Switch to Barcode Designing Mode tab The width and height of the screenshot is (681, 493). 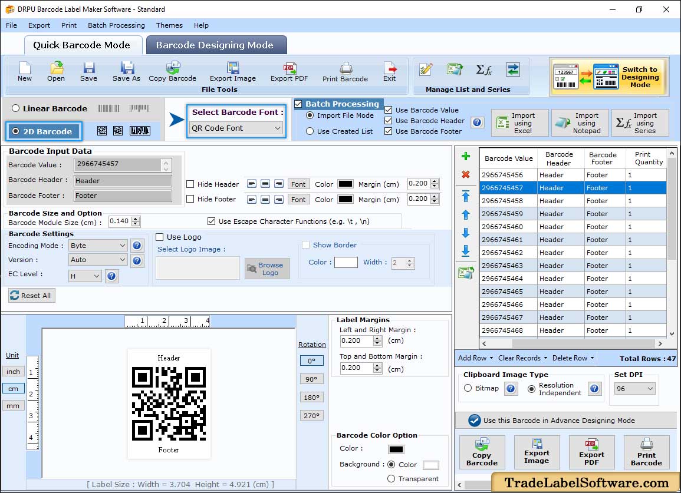pos(216,45)
